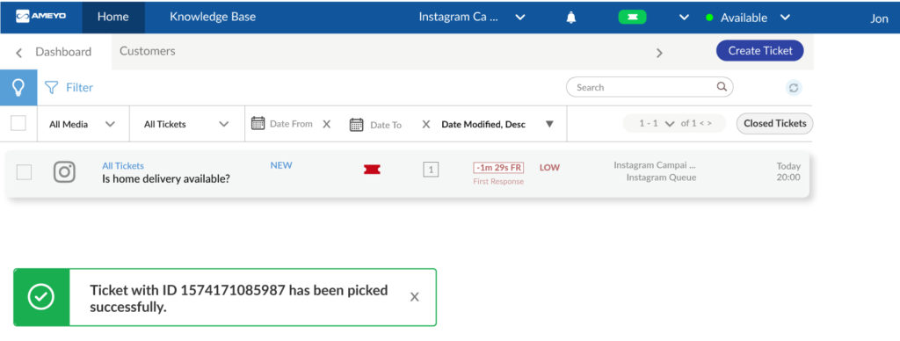Open the Customers tab
The image size is (900, 341).
pos(148,51)
